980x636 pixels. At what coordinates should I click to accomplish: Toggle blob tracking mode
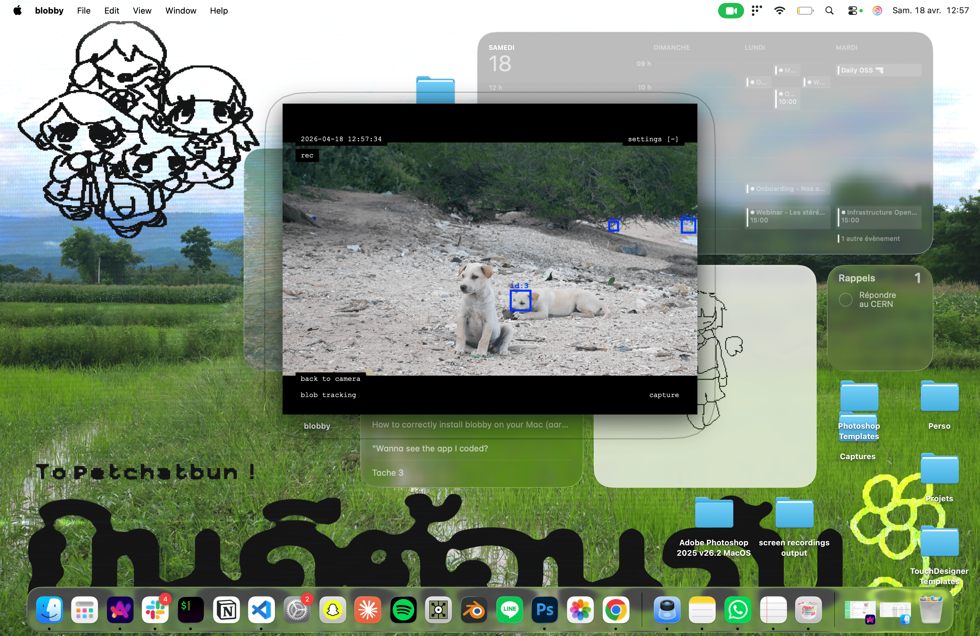coord(328,395)
